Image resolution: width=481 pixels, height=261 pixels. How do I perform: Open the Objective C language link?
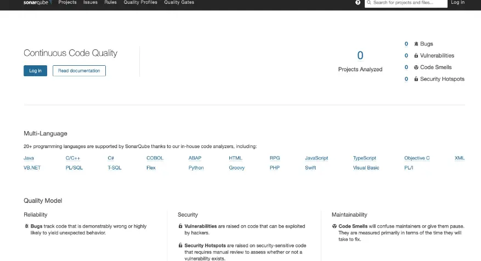click(417, 158)
